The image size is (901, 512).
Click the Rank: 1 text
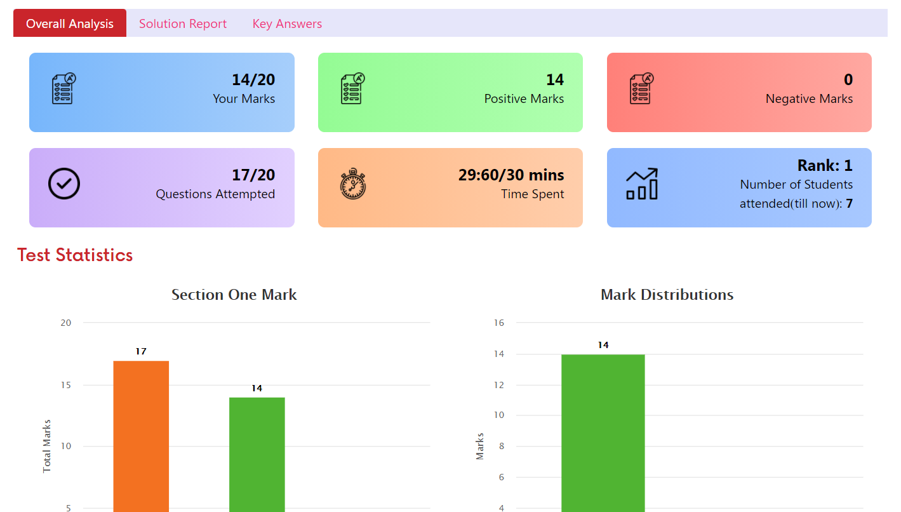point(825,166)
